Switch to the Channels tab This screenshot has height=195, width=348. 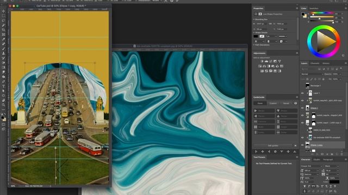click(315, 63)
